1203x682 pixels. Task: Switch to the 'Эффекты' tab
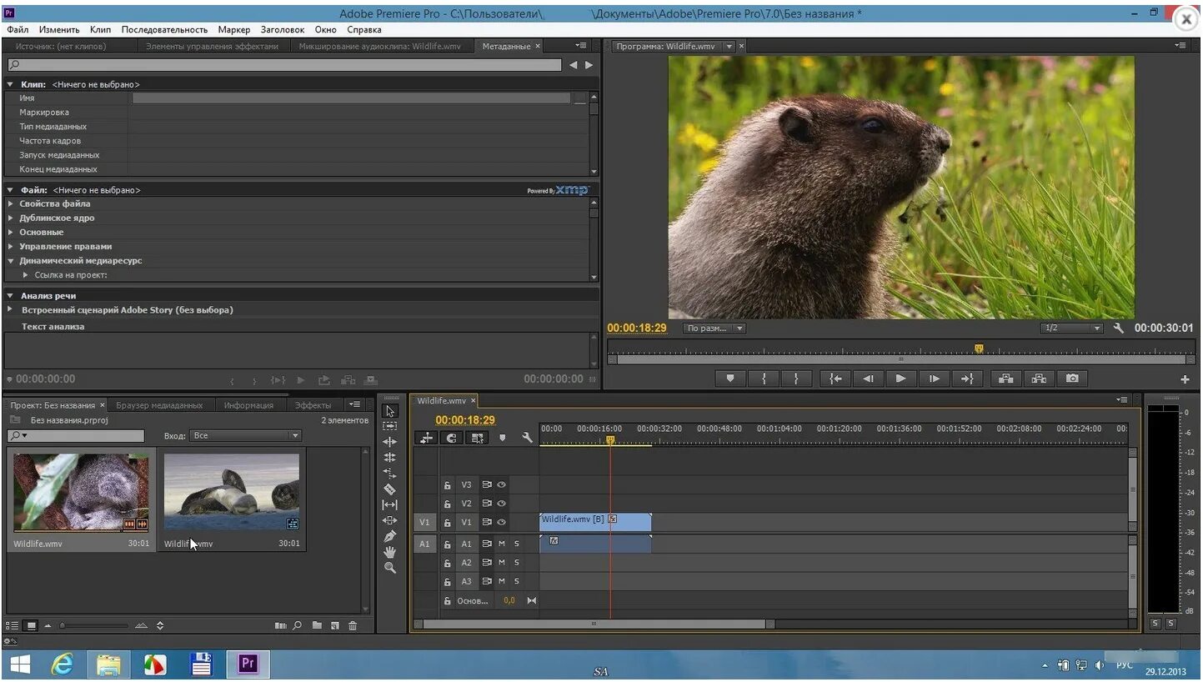(x=313, y=405)
